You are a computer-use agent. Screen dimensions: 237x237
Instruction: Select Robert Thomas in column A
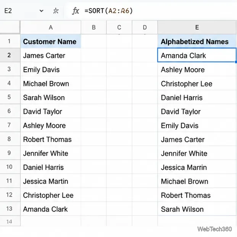click(51, 139)
